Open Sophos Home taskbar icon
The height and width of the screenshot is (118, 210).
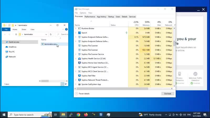(x=101, y=115)
